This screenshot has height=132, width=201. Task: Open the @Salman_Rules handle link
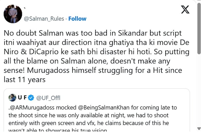click(44, 19)
